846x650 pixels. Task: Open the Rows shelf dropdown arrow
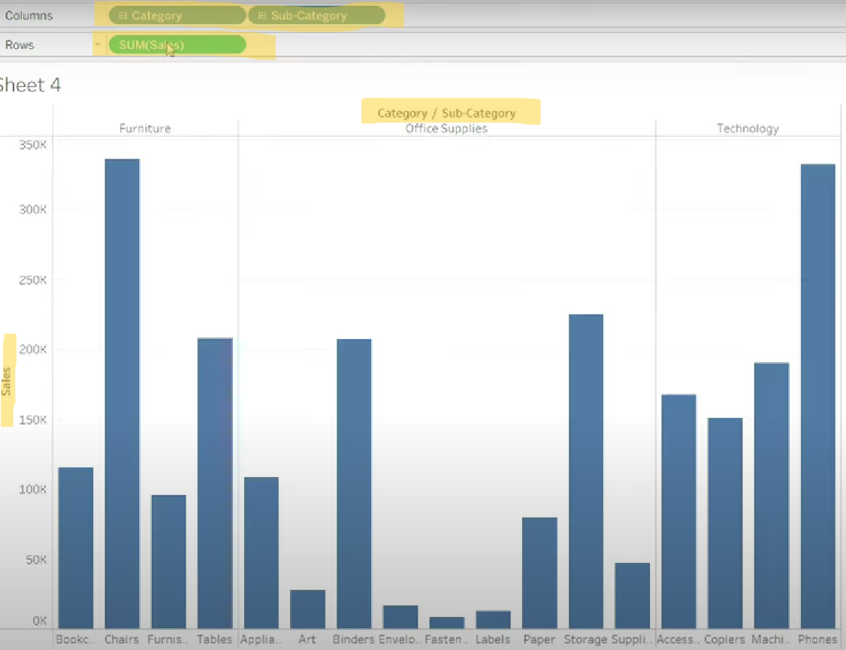(x=98, y=44)
